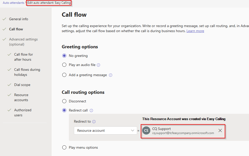This screenshot has width=249, height=156.
Task: Choose the Disconnect call routing option
Action: coord(64,101)
